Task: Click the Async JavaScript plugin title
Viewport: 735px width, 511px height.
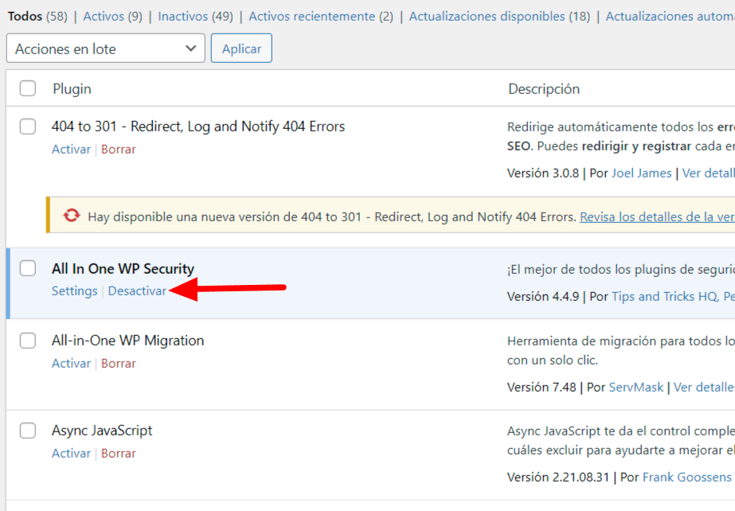Action: pyautogui.click(x=102, y=431)
